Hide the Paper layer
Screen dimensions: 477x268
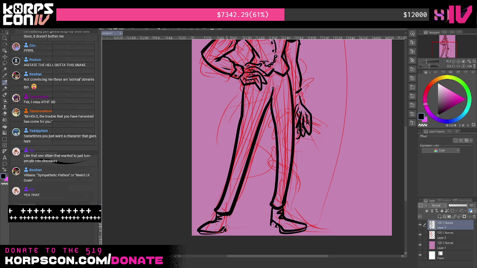point(420,255)
